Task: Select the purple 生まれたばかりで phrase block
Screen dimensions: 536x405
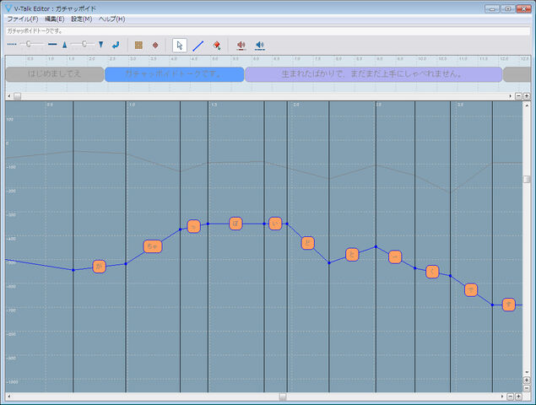Action: [373, 74]
